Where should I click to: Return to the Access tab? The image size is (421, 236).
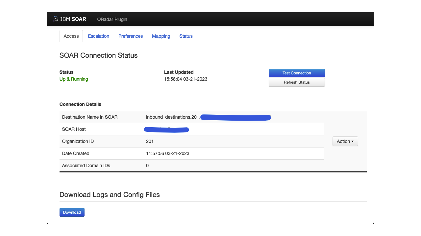[x=71, y=36]
